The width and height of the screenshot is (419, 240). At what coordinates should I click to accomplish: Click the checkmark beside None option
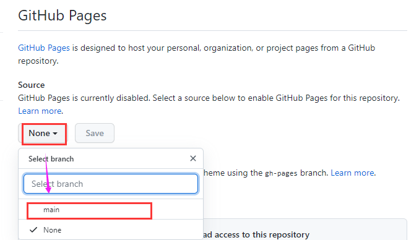(x=33, y=230)
